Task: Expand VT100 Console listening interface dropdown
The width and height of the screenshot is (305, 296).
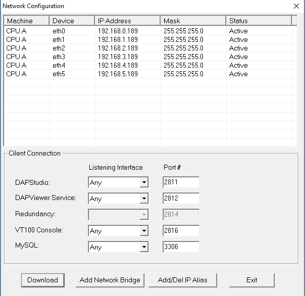Action: click(144, 231)
